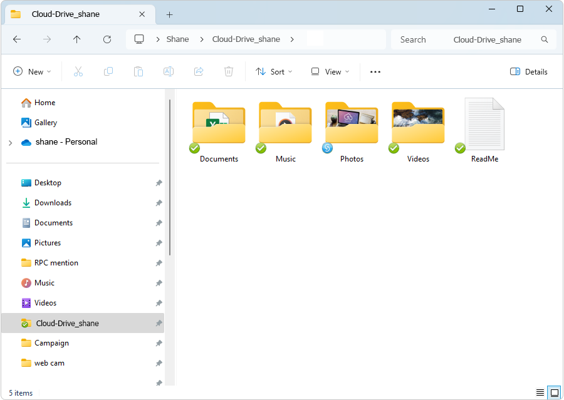The height and width of the screenshot is (400, 564).
Task: Navigate up one folder level
Action: (x=76, y=39)
